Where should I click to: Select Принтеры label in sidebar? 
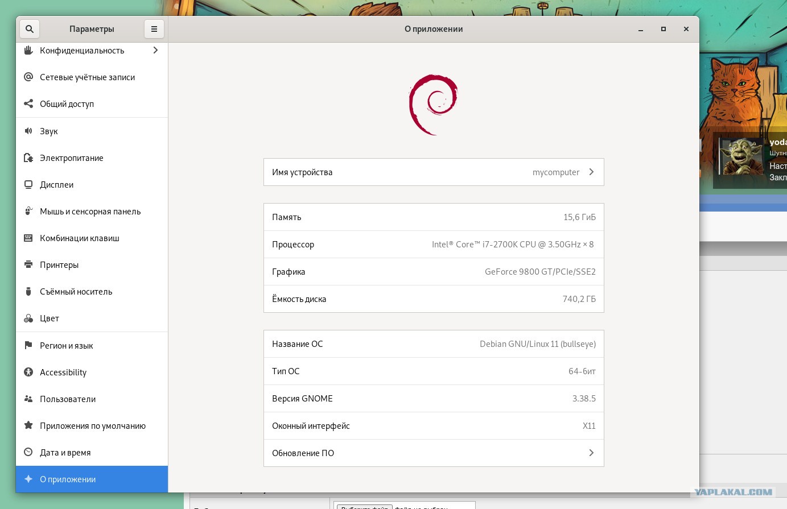coord(59,265)
